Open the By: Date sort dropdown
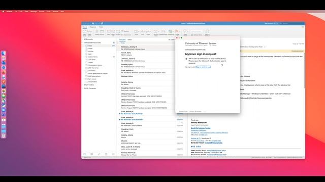This screenshot has width=325, height=182. click(172, 39)
